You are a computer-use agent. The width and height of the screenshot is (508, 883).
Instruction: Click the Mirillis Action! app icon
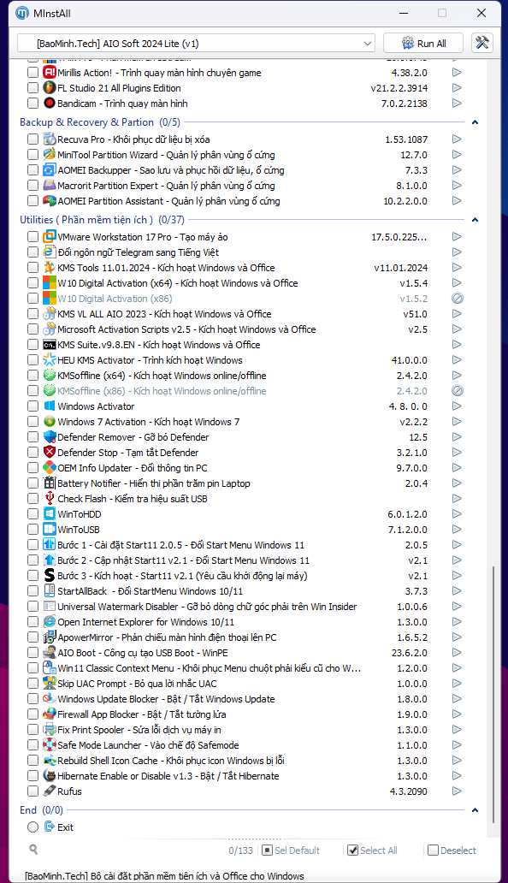pyautogui.click(x=50, y=72)
